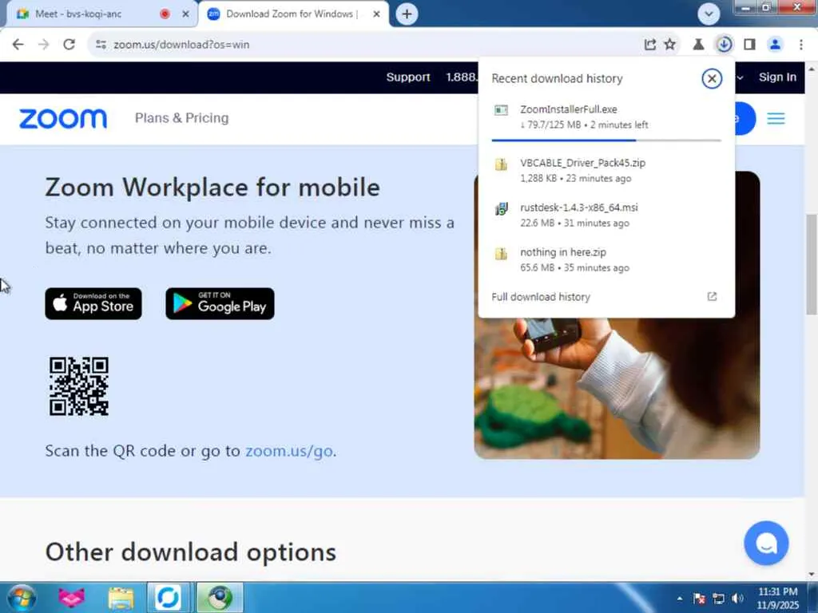
Task: Open site information icon in address bar
Action: (101, 45)
